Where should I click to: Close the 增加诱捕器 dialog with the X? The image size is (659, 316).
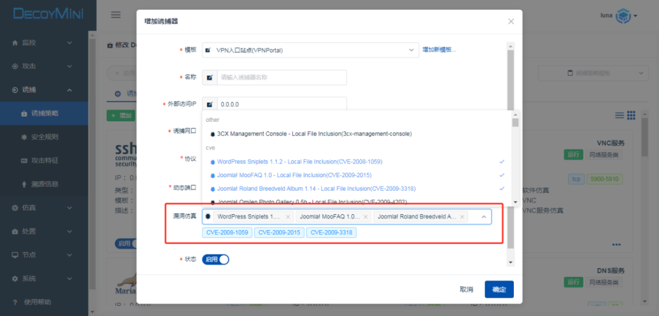click(x=511, y=21)
